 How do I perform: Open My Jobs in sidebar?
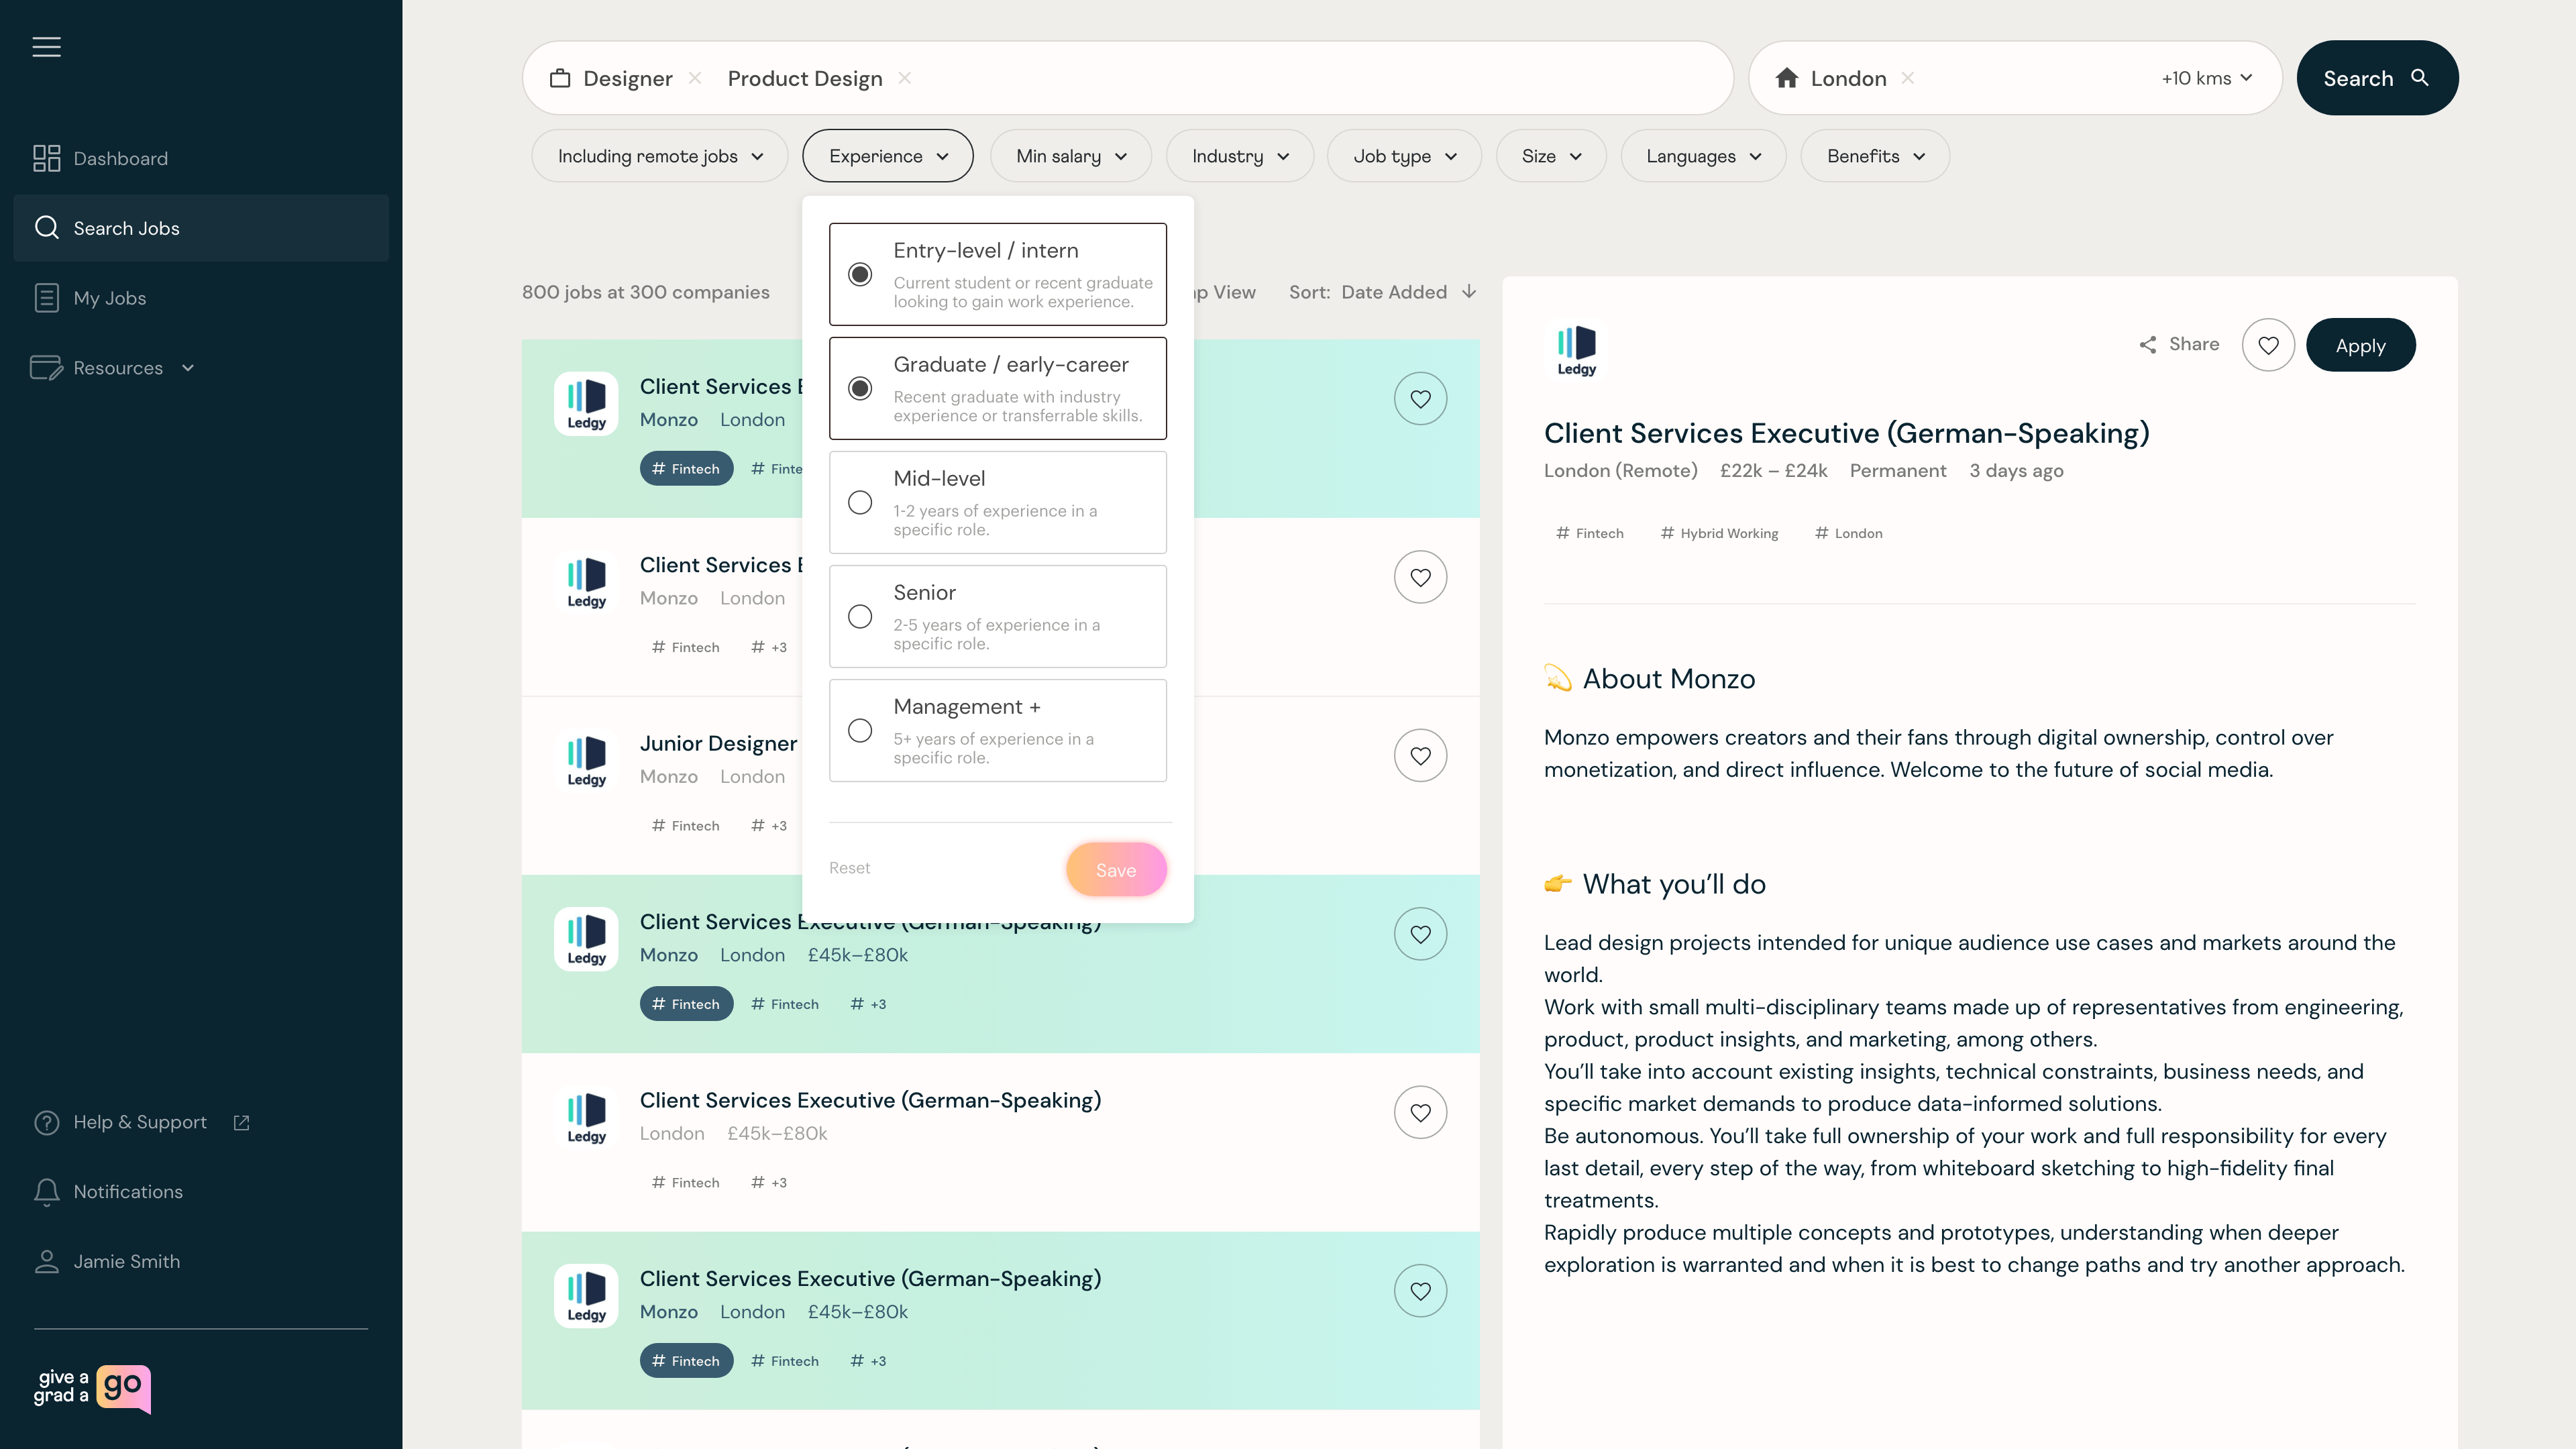click(x=201, y=298)
